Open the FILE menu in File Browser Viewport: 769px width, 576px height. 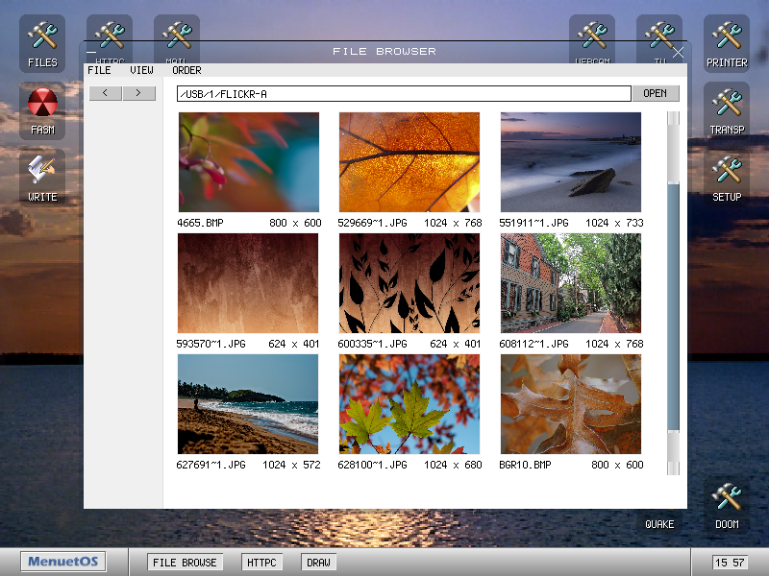pyautogui.click(x=99, y=70)
